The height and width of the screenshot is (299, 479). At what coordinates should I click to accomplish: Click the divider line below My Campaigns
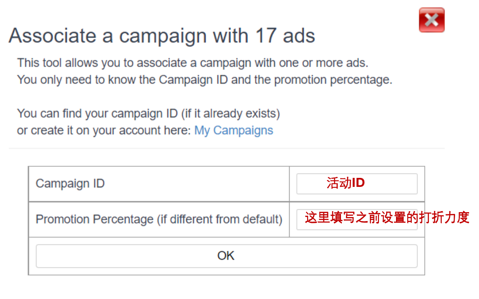click(226, 148)
